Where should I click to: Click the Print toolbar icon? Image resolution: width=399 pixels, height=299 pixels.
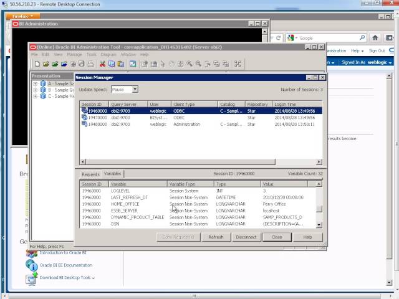tap(90, 64)
